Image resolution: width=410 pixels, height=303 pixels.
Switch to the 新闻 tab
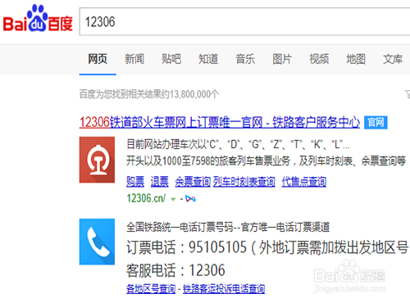click(134, 59)
